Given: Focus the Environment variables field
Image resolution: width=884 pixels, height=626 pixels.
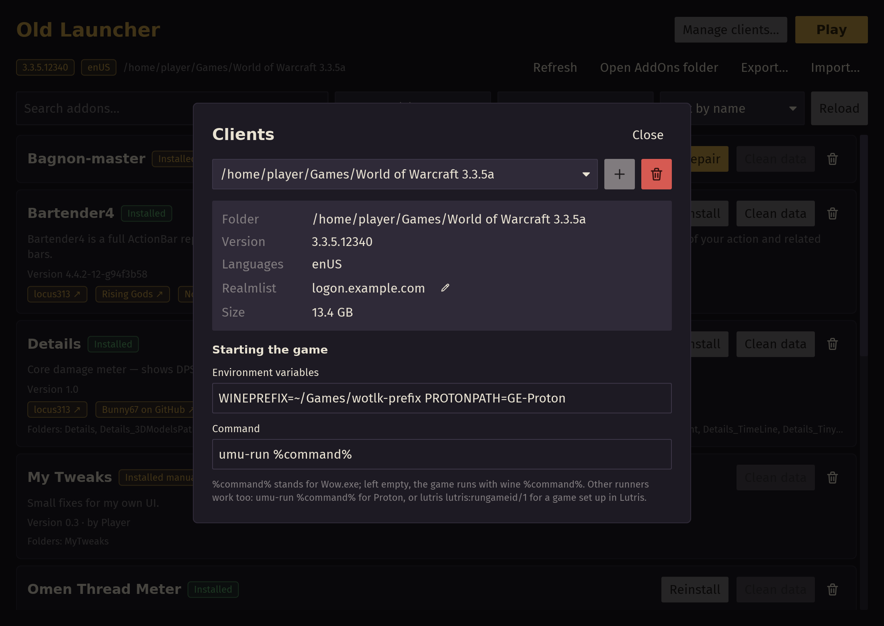Looking at the screenshot, I should pyautogui.click(x=442, y=398).
